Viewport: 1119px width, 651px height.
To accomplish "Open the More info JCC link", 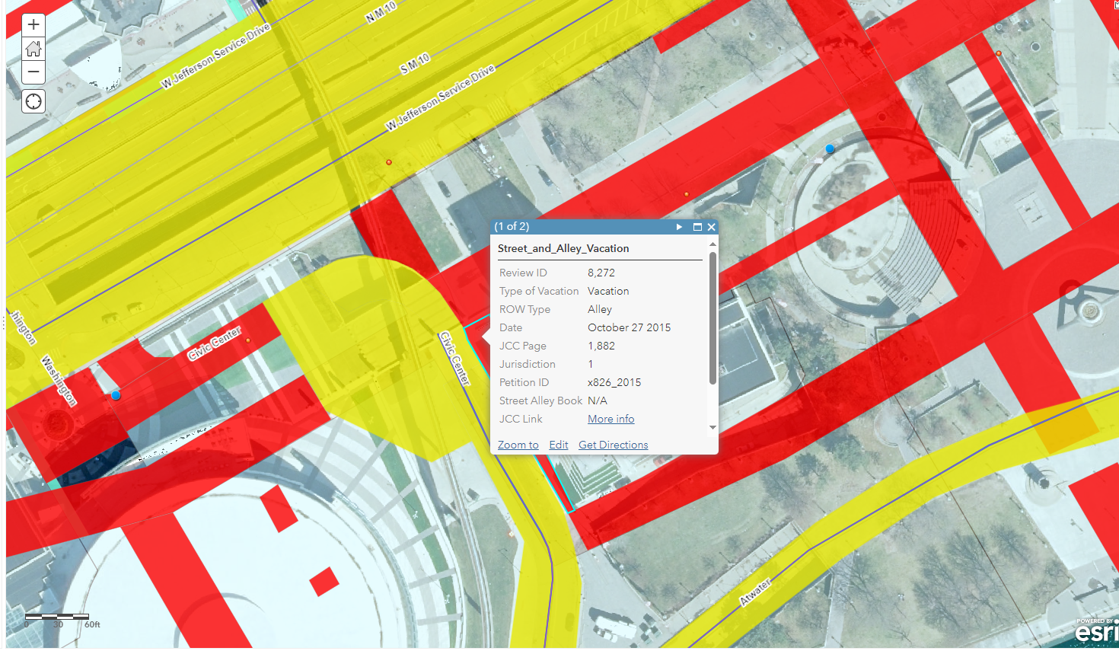I will [611, 419].
